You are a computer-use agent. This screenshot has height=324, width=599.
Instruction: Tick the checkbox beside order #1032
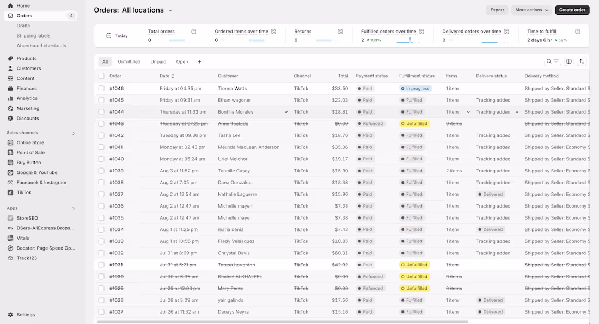pos(101,253)
